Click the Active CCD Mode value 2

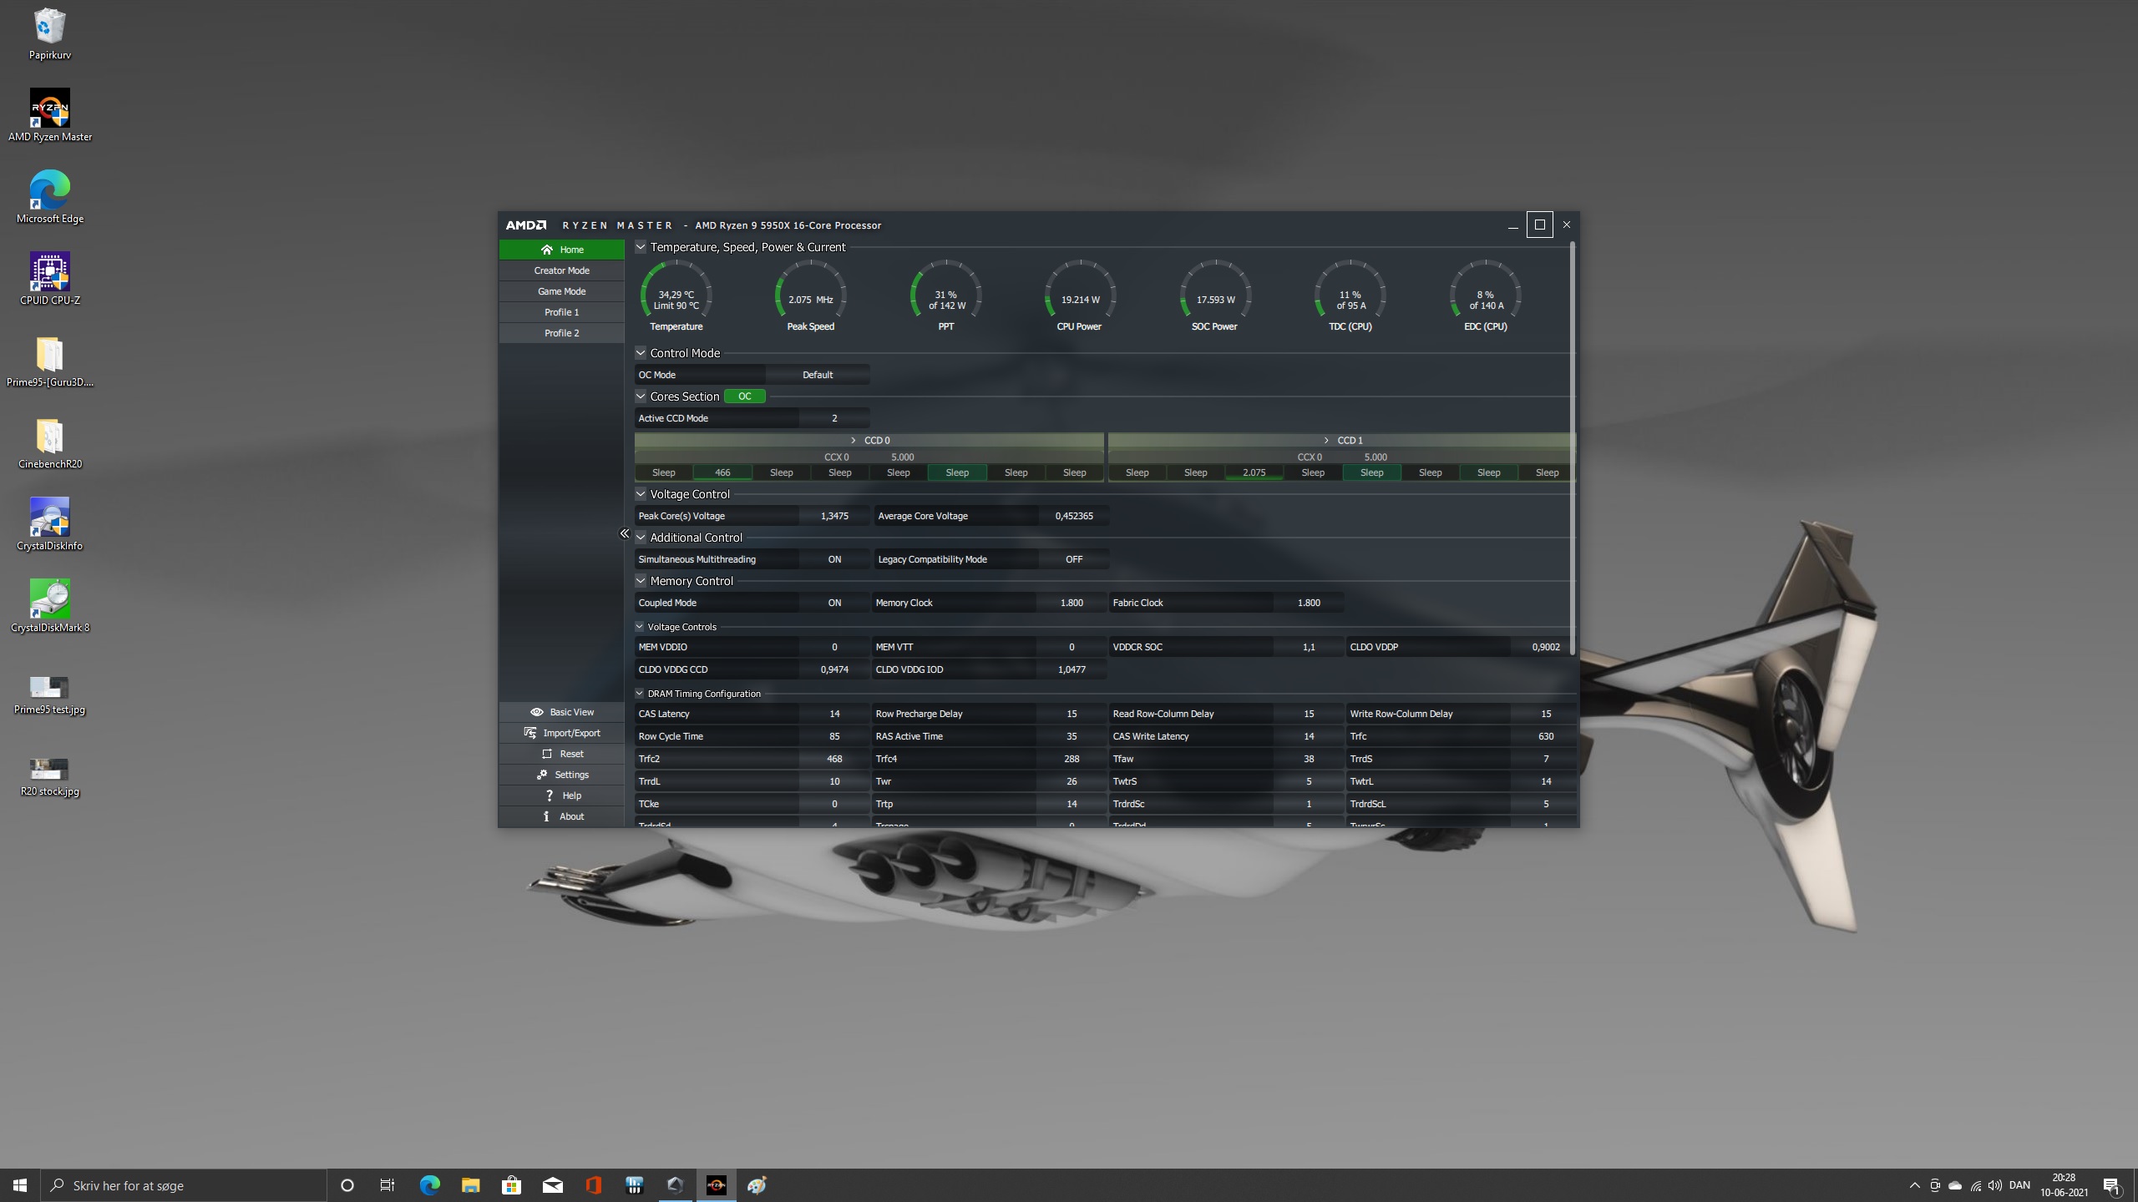[834, 418]
